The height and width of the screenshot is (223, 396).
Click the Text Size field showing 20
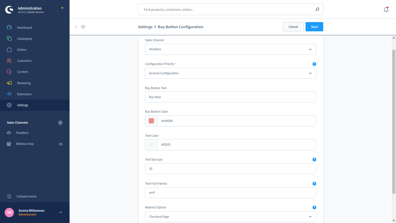230,169
